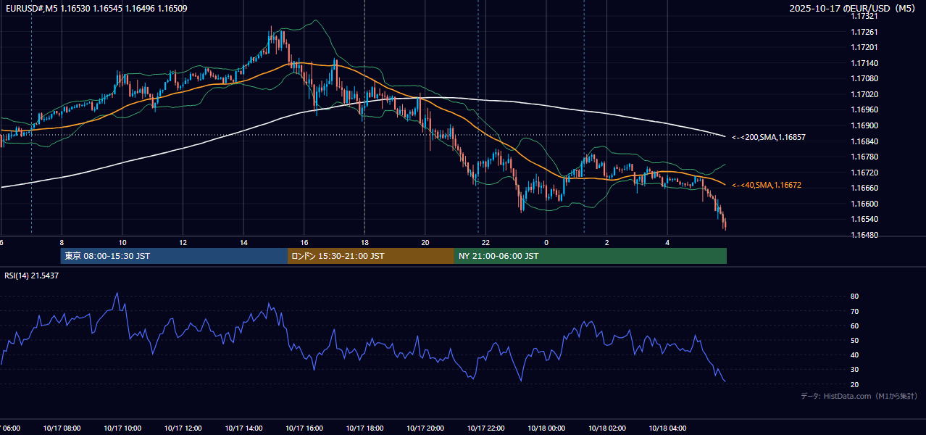This screenshot has height=435, width=926.
Task: Click RSI scale value 60
Action: [x=855, y=326]
